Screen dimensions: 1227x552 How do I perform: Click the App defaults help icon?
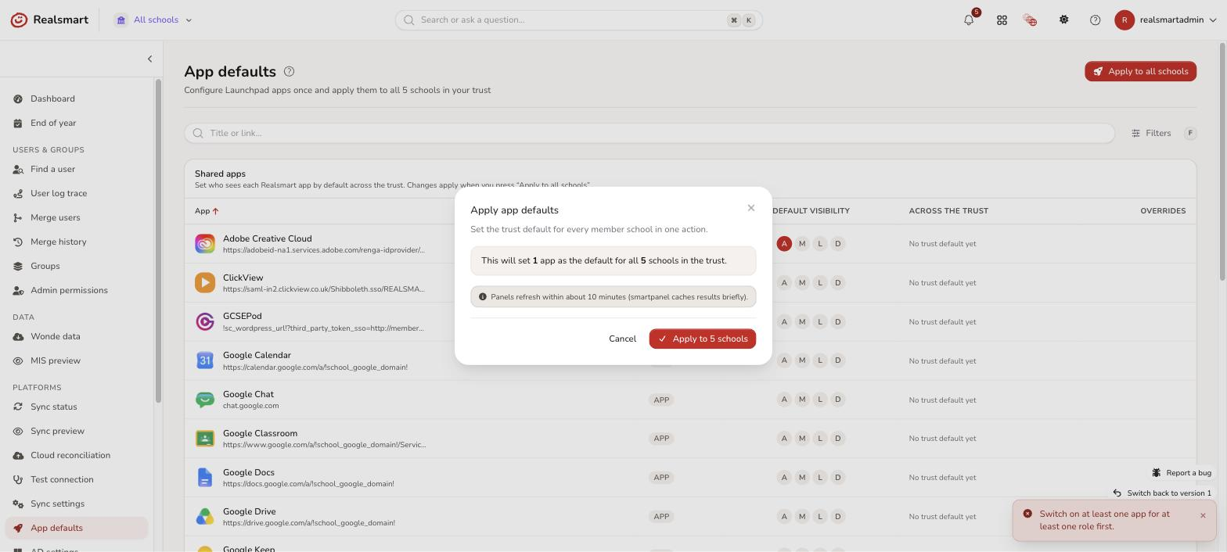289,71
